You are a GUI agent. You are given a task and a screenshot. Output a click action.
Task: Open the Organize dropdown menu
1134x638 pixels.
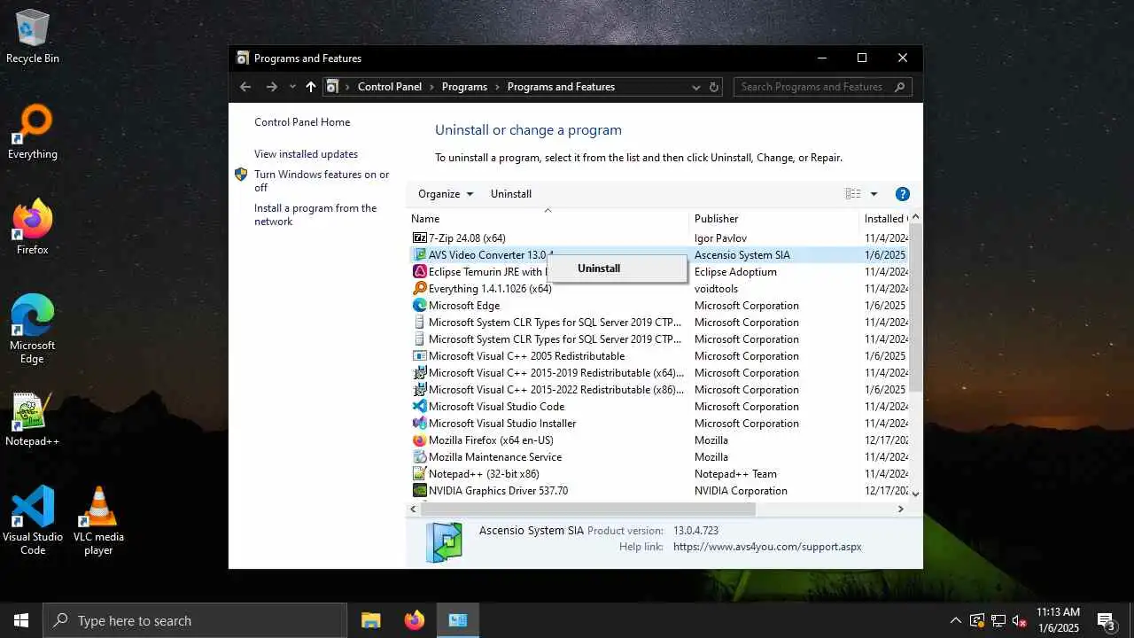446,194
